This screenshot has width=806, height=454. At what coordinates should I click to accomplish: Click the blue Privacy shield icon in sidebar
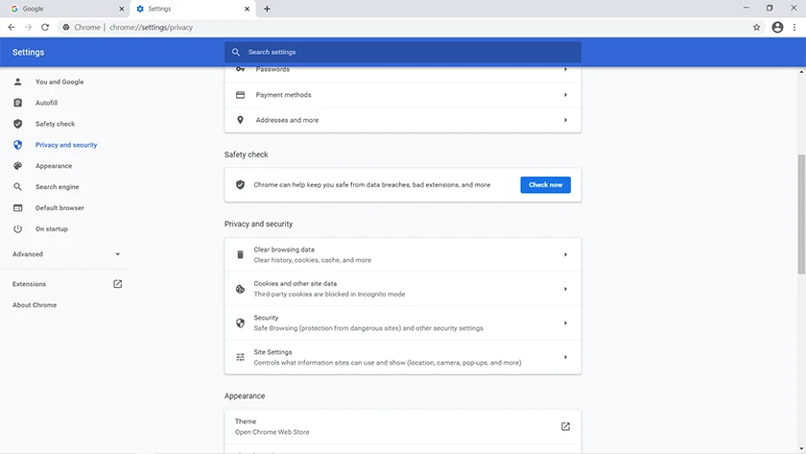tap(17, 145)
